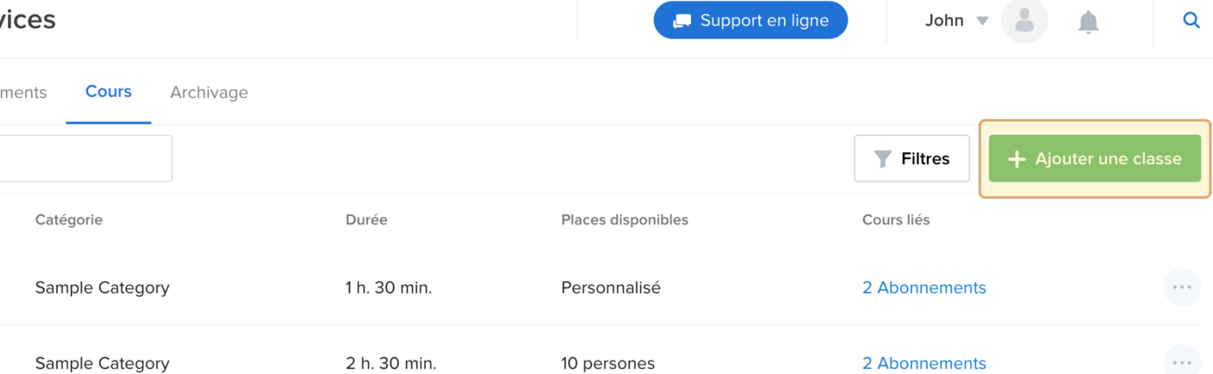Switch to the Cours tab
The image size is (1213, 374).
(108, 92)
